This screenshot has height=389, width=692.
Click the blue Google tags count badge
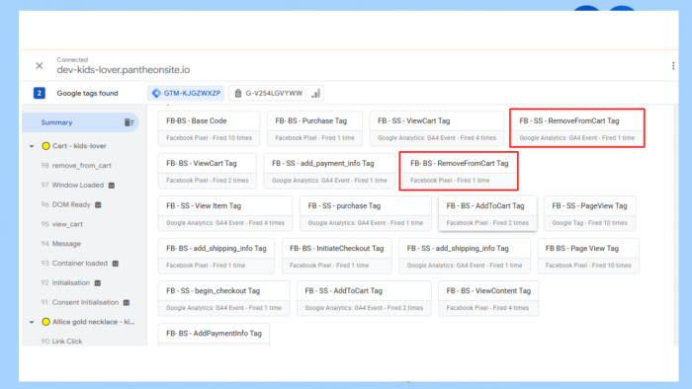(x=40, y=93)
